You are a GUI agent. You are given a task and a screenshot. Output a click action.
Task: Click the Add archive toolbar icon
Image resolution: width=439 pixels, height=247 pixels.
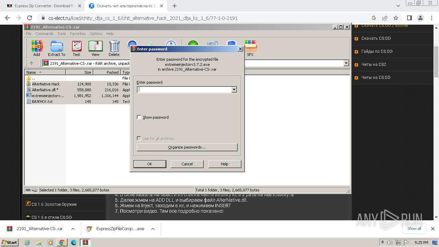click(37, 48)
